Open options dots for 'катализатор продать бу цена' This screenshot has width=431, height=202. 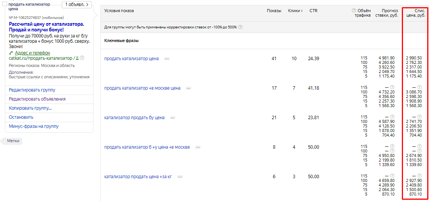pyautogui.click(x=173, y=118)
